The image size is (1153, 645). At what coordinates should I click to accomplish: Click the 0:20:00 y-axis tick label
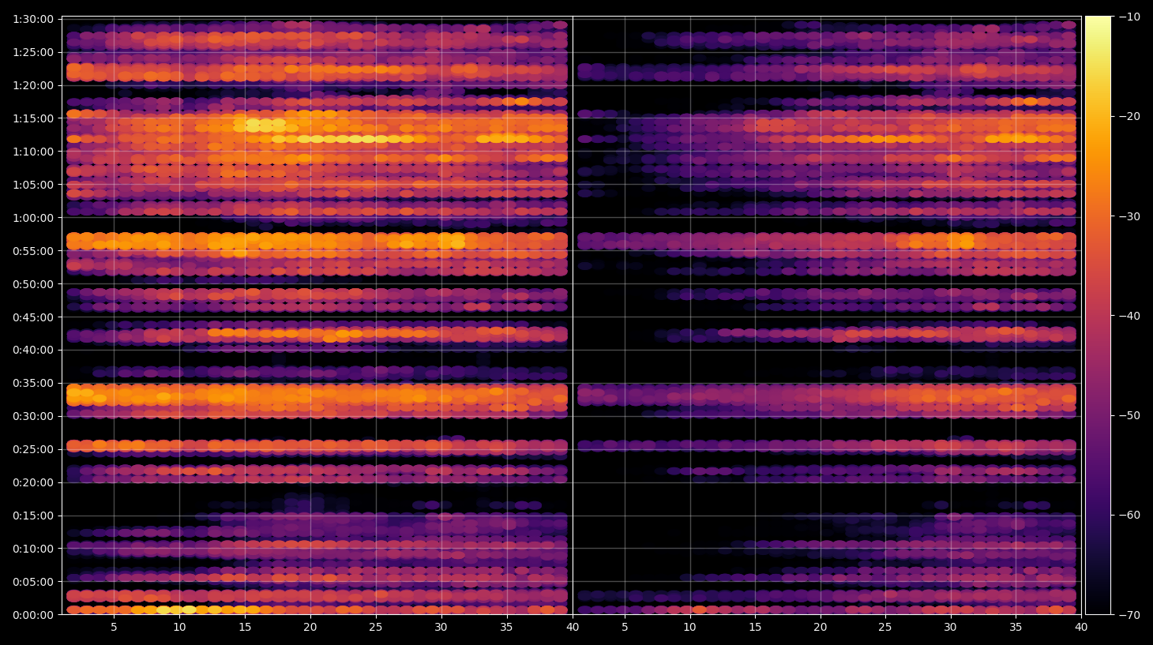(33, 482)
